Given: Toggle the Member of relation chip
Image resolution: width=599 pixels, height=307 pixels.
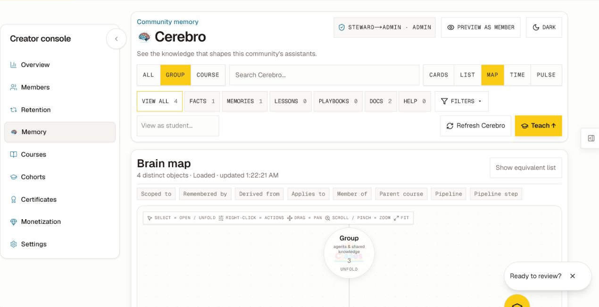Looking at the screenshot, I should point(352,194).
